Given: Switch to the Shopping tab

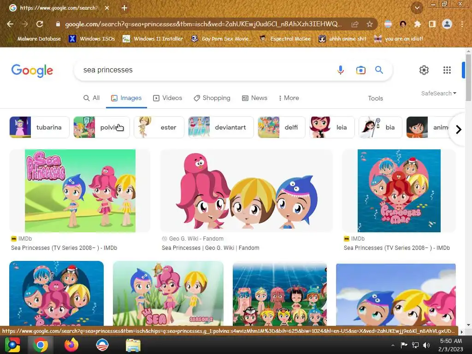Looking at the screenshot, I should [212, 98].
